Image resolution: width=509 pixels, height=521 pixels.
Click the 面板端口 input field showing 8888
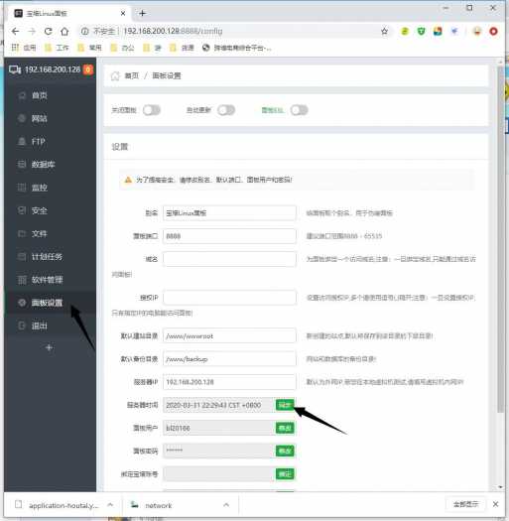(229, 236)
